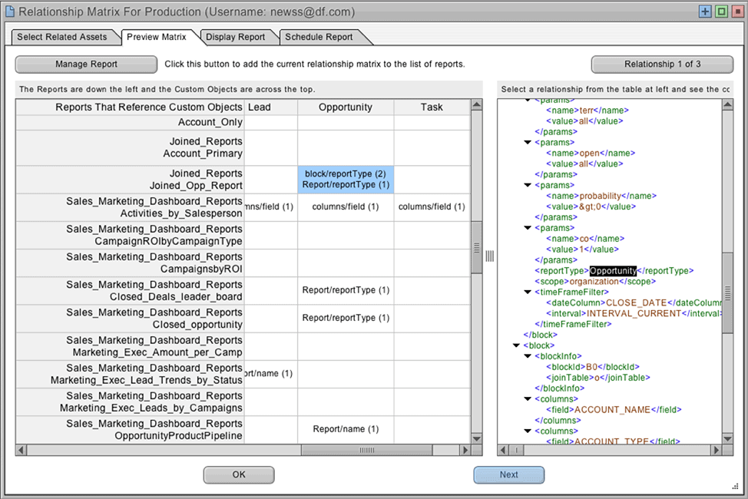The width and height of the screenshot is (748, 499).
Task: Click the Relationship 1 of 3 button
Action: point(662,64)
